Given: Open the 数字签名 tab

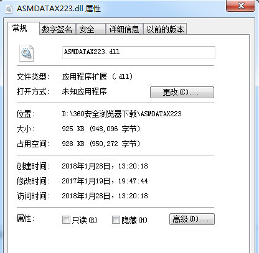Looking at the screenshot, I should coord(57,29).
